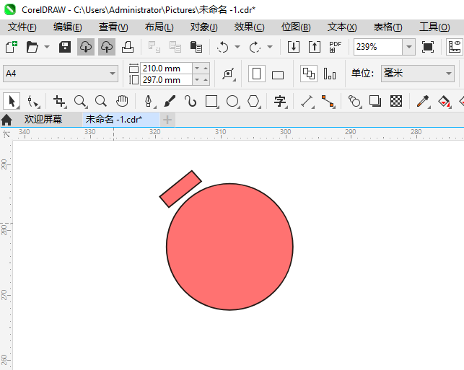The height and width of the screenshot is (370, 464).
Task: Increase the page width stepper up arrow
Action: pos(206,69)
